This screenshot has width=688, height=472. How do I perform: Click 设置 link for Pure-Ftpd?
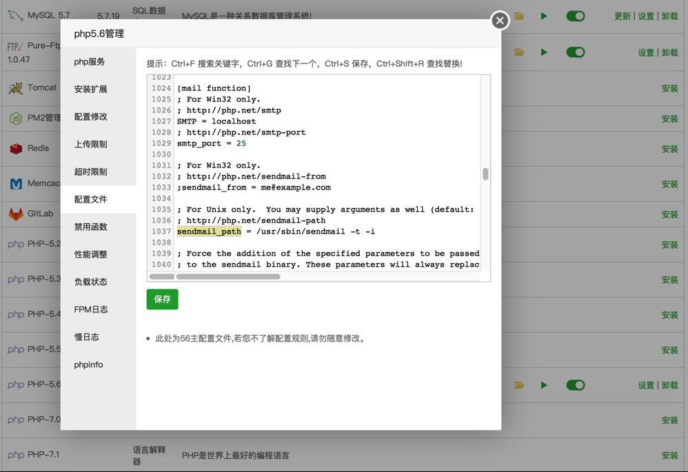pos(646,52)
